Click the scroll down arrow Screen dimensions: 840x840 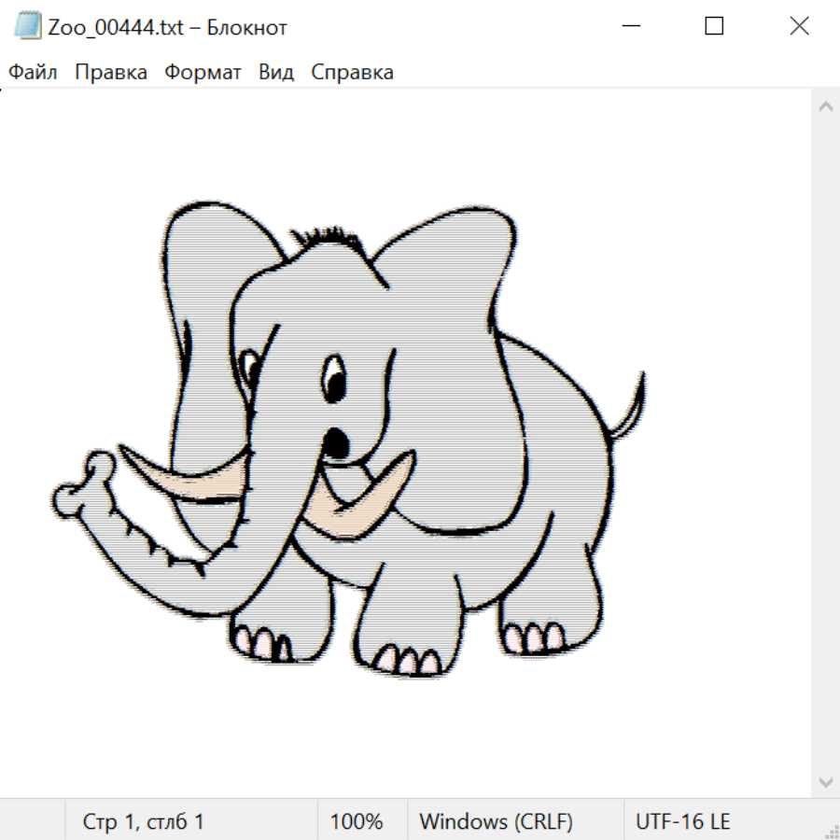(825, 781)
